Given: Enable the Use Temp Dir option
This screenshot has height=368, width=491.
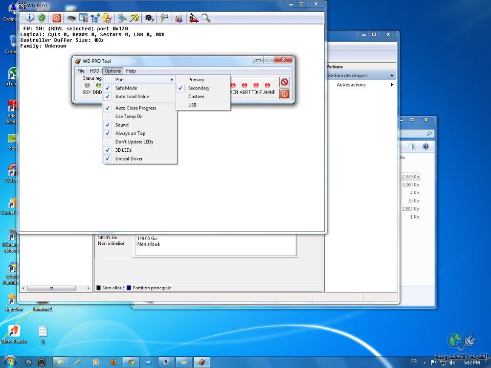Looking at the screenshot, I should (x=140, y=117).
